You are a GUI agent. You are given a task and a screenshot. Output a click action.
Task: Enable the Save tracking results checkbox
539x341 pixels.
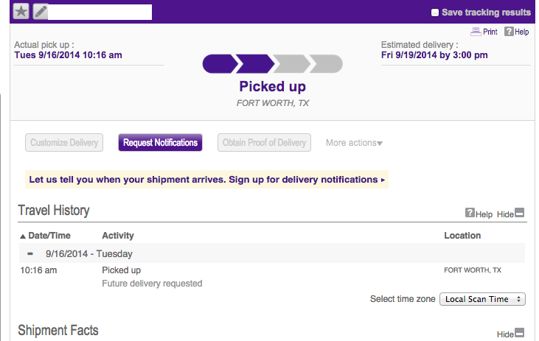[435, 13]
